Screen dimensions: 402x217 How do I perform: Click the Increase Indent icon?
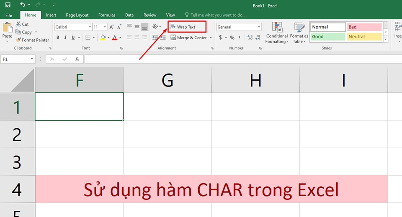point(163,38)
